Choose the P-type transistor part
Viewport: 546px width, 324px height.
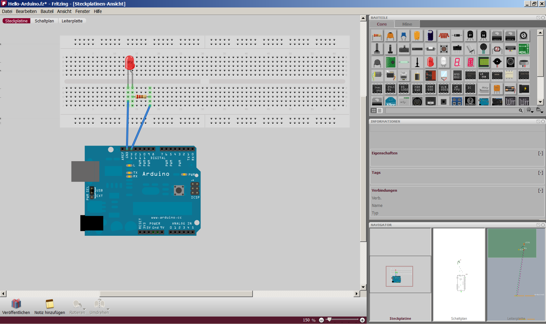(x=470, y=36)
